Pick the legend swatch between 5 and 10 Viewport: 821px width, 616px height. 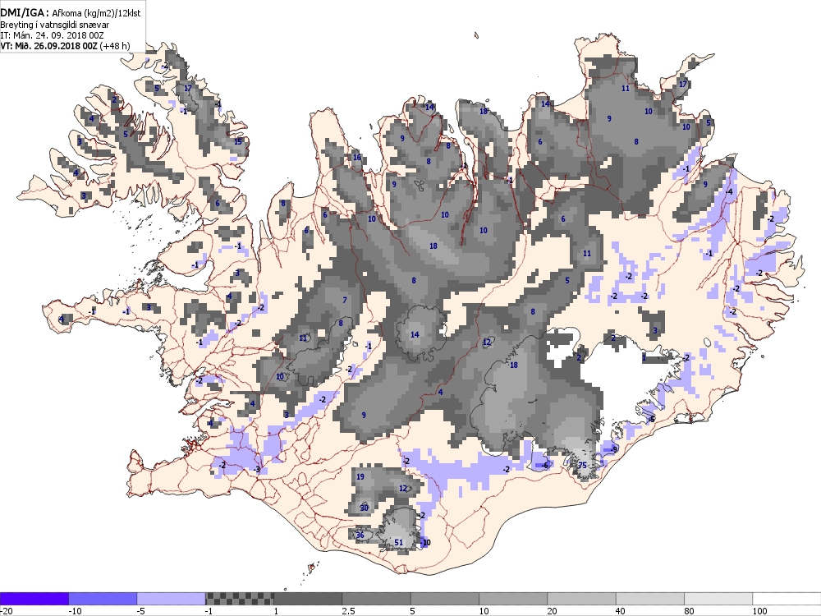pos(445,598)
